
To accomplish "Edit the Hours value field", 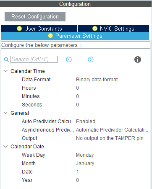I will [x=77, y=88].
